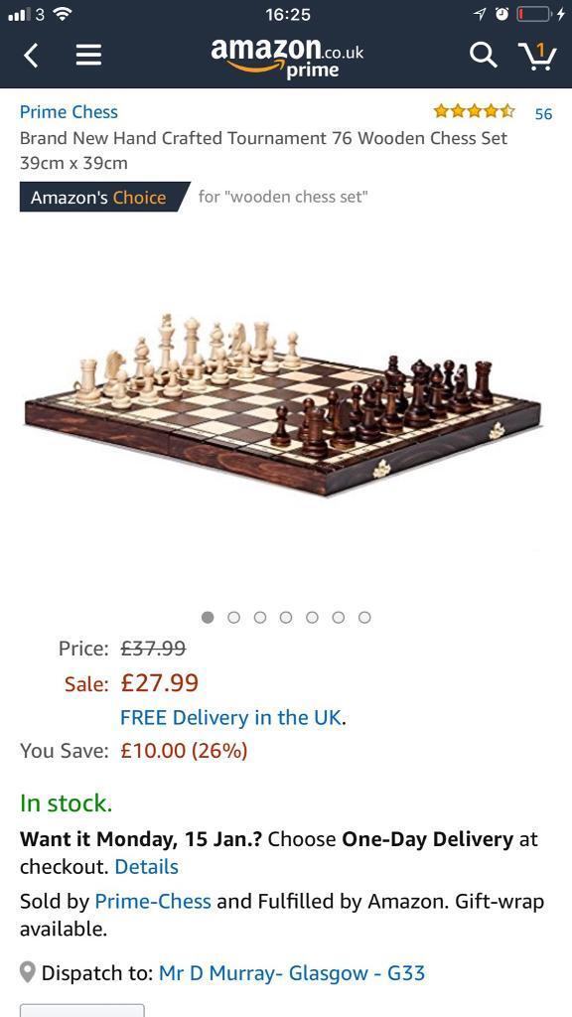This screenshot has width=572, height=1017.
Task: Open the hamburger menu
Action: click(88, 56)
